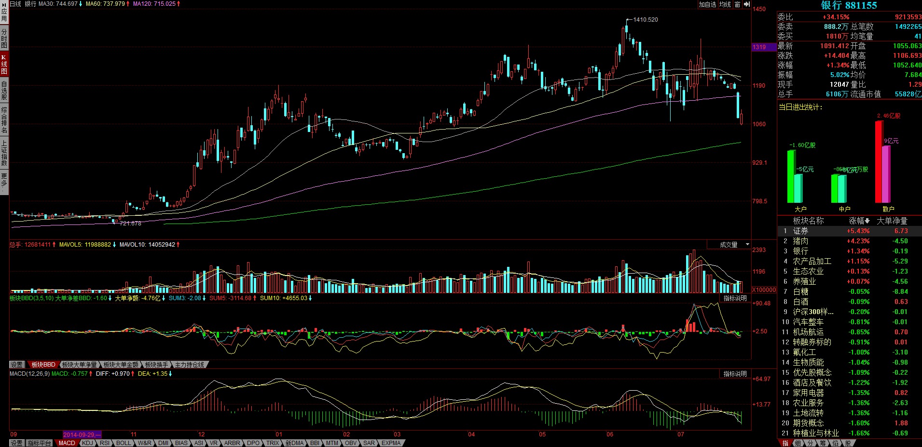Viewport: 922px width, 447px height.
Task: Open 指标平台 on bottom bar
Action: (40, 443)
